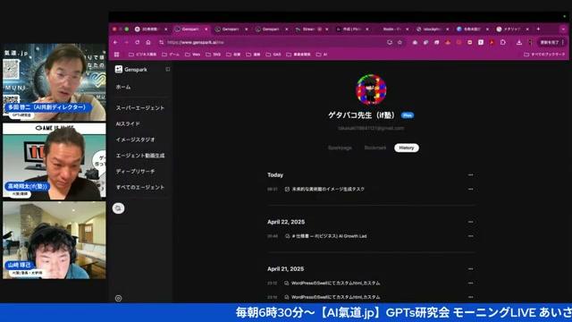Image resolution: width=572 pixels, height=322 pixels.
Task: Click the browser forward arrow
Action: (126, 42)
